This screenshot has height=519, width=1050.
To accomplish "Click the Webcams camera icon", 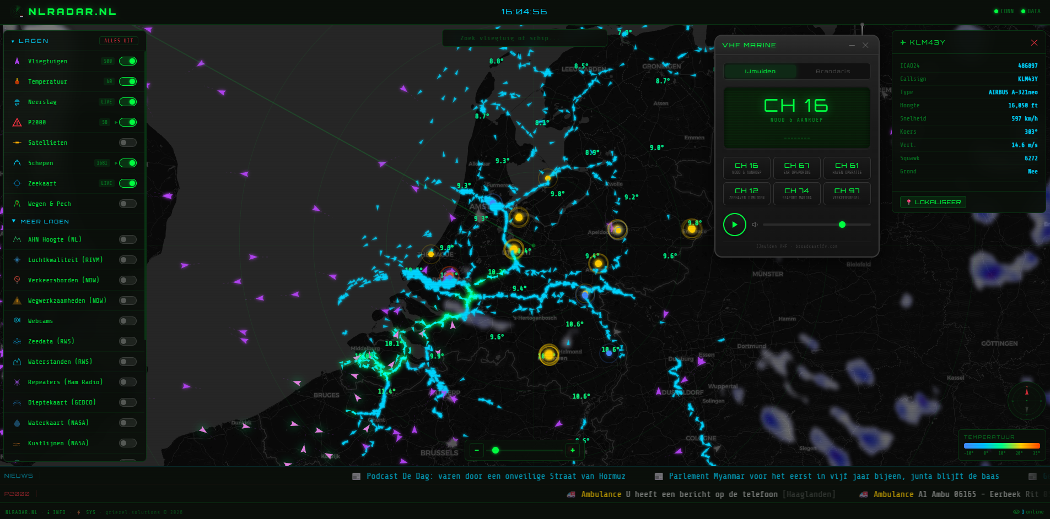I will click(16, 321).
